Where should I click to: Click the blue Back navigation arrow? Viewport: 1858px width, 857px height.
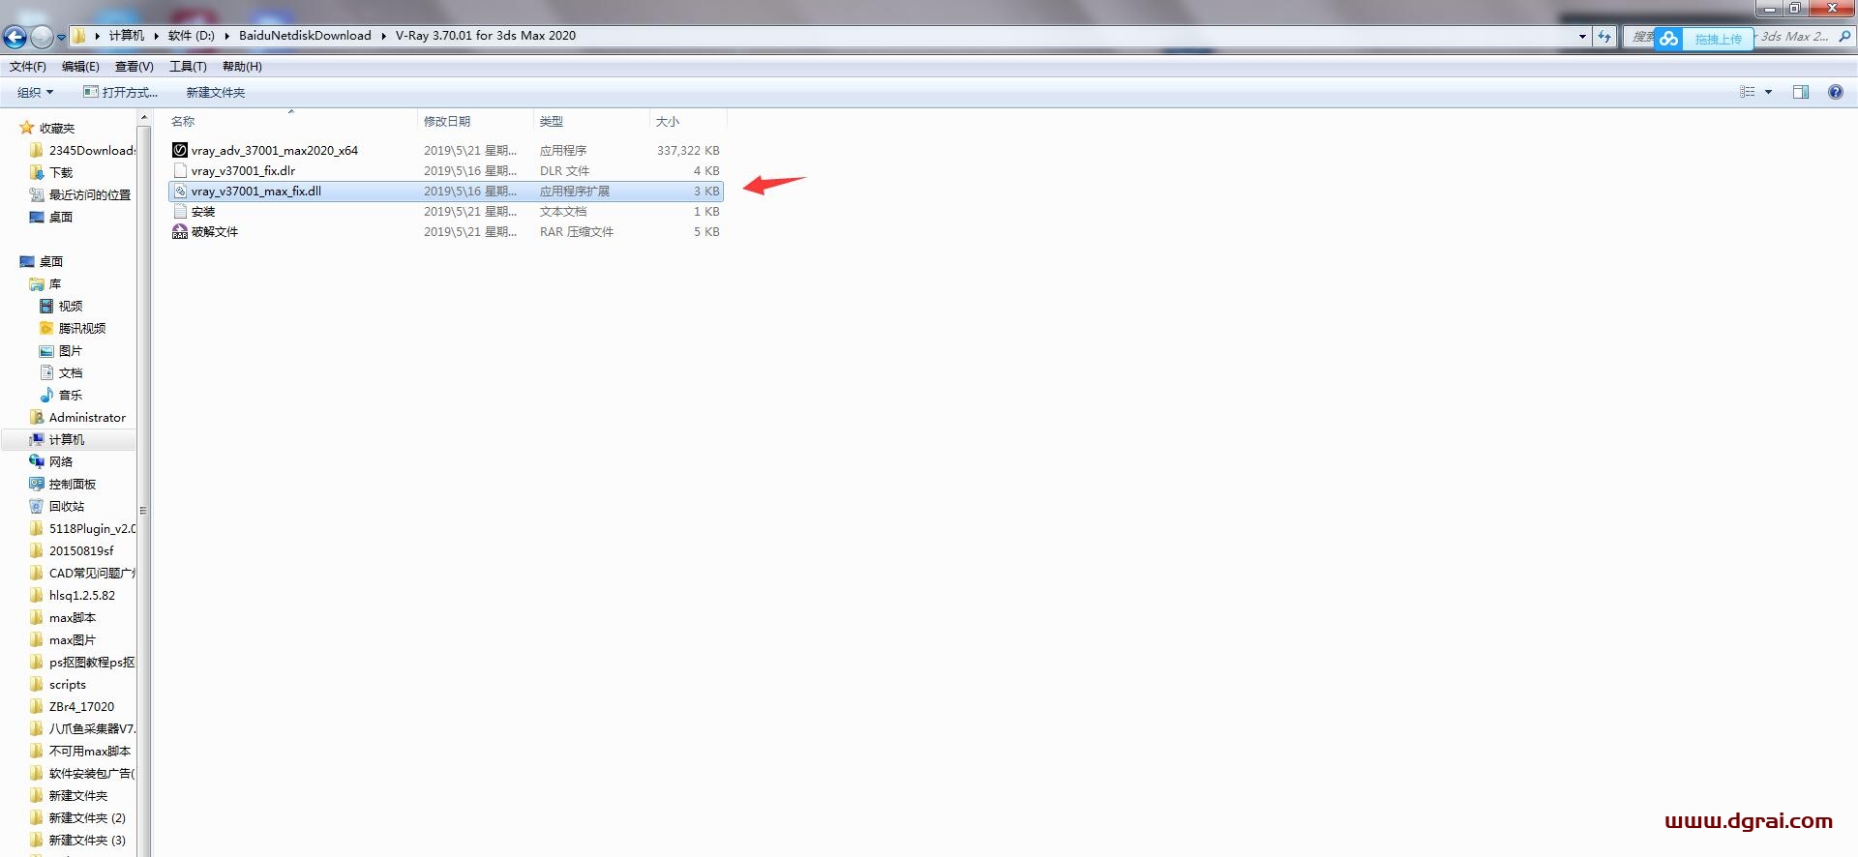click(15, 37)
